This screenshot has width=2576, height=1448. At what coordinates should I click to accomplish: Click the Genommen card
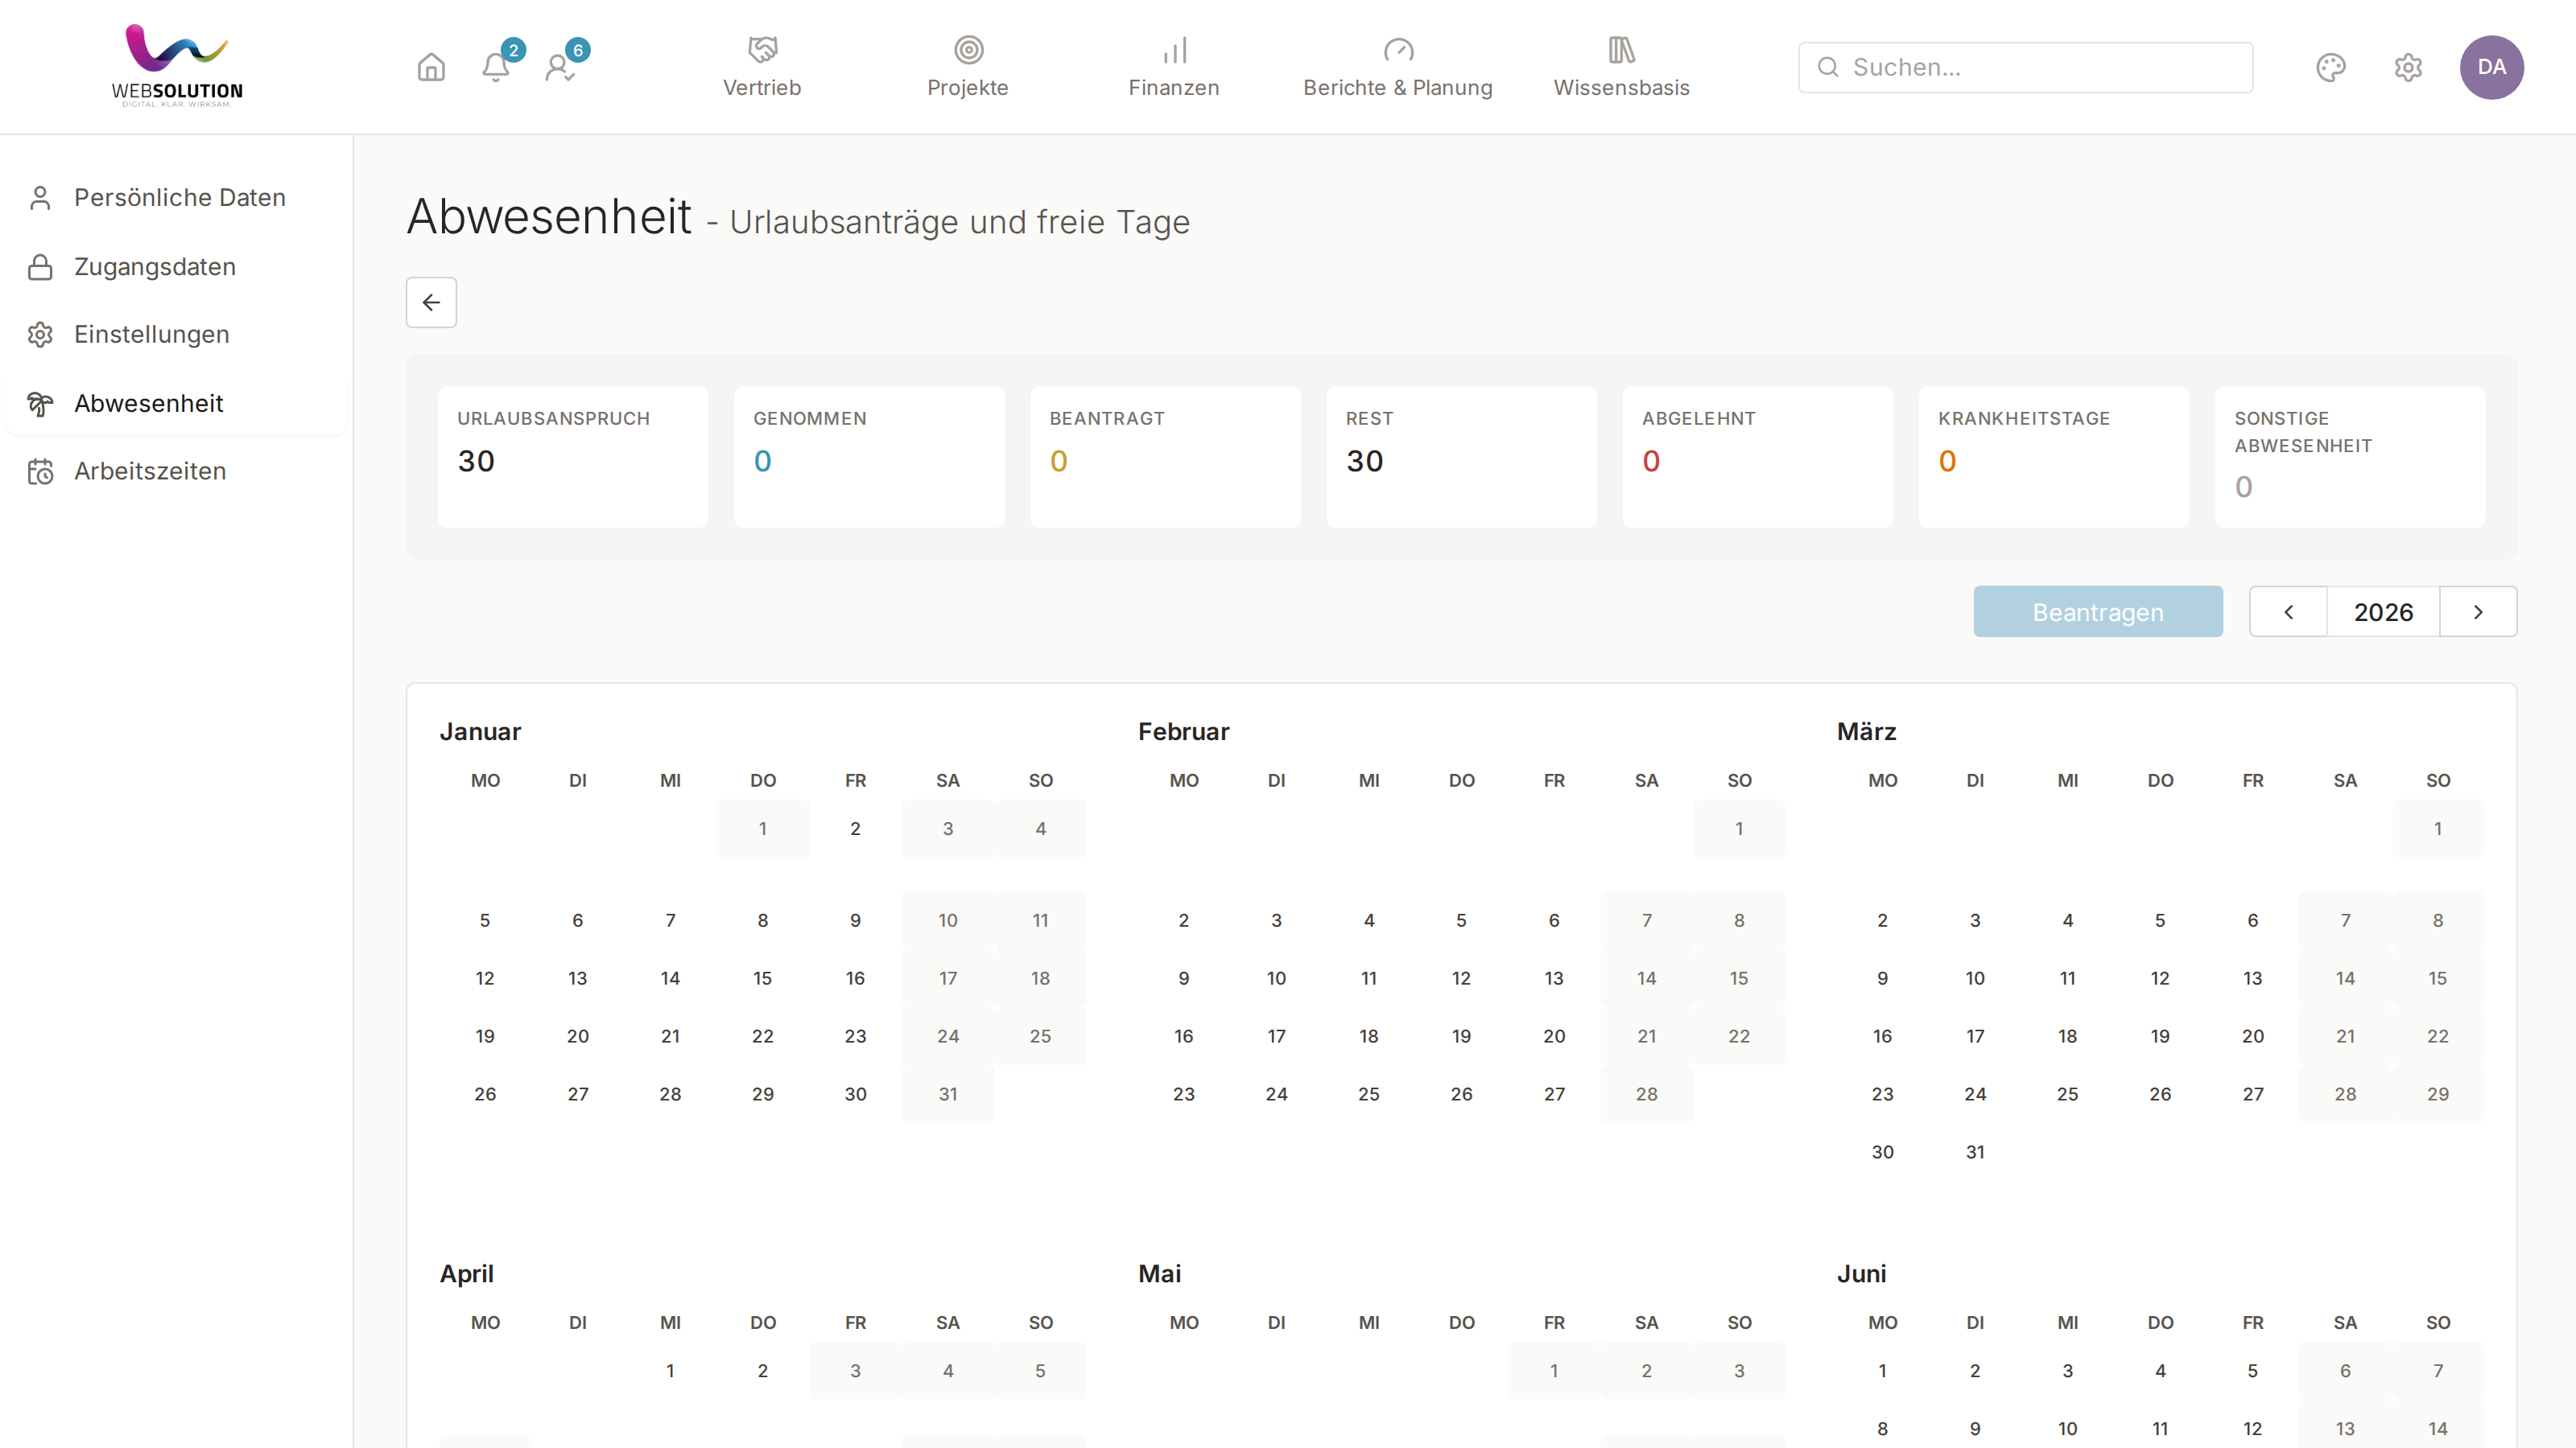coord(869,457)
